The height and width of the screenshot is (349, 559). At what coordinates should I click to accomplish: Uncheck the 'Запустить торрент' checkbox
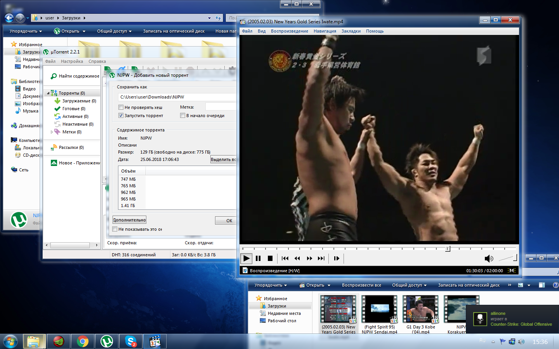coord(121,116)
